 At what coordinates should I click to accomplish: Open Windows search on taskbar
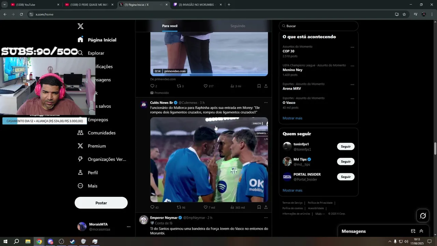(16, 242)
